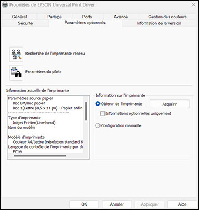Image resolution: width=199 pixels, height=210 pixels.
Task: Select 'Inkjet Printer(Line-head)' entry
Action: (34, 123)
